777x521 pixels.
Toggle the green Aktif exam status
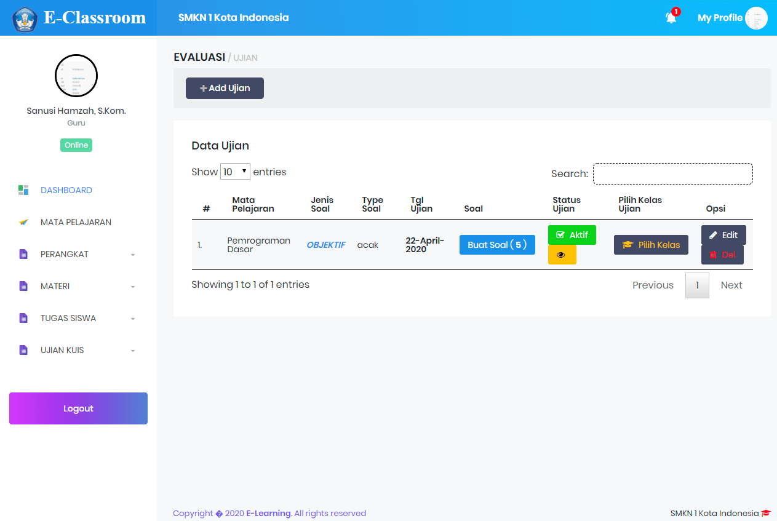[x=572, y=235]
